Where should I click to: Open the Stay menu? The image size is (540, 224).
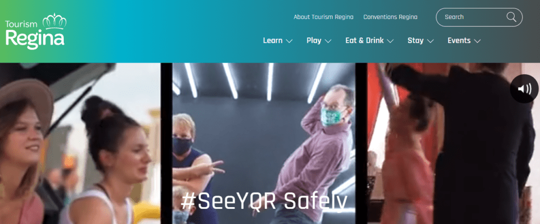click(x=416, y=40)
